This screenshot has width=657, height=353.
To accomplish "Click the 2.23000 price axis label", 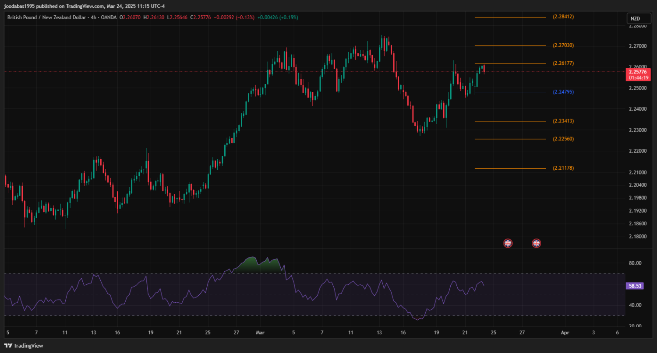I will click(637, 130).
